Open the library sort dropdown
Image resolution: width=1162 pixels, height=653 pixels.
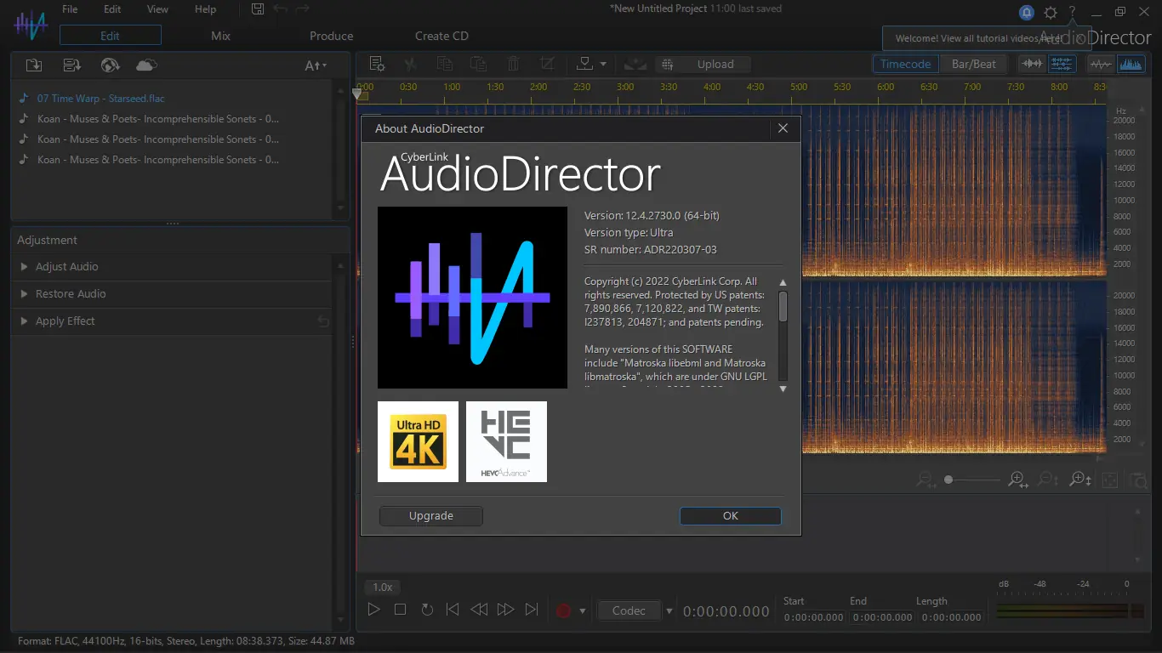pos(316,65)
